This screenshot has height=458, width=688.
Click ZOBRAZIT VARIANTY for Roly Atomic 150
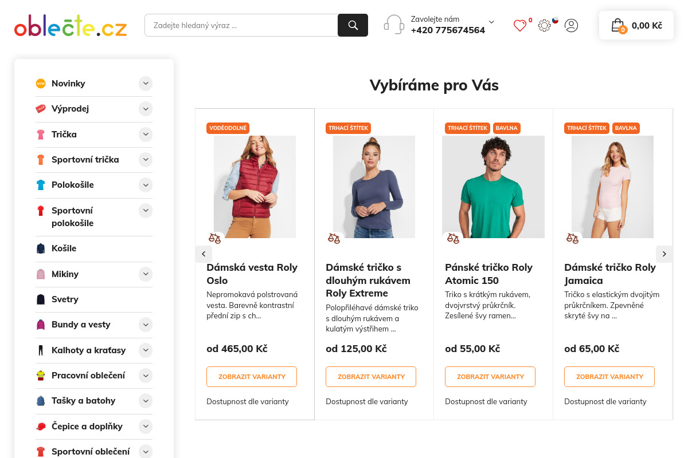pyautogui.click(x=490, y=376)
